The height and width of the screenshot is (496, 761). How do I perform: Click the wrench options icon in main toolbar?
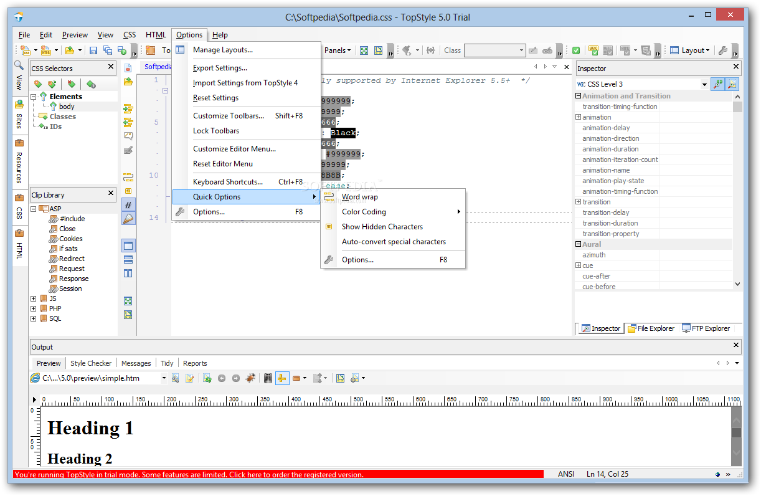(x=722, y=50)
